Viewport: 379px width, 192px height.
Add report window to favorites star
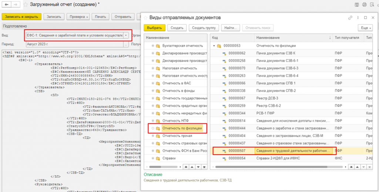click(x=25, y=4)
